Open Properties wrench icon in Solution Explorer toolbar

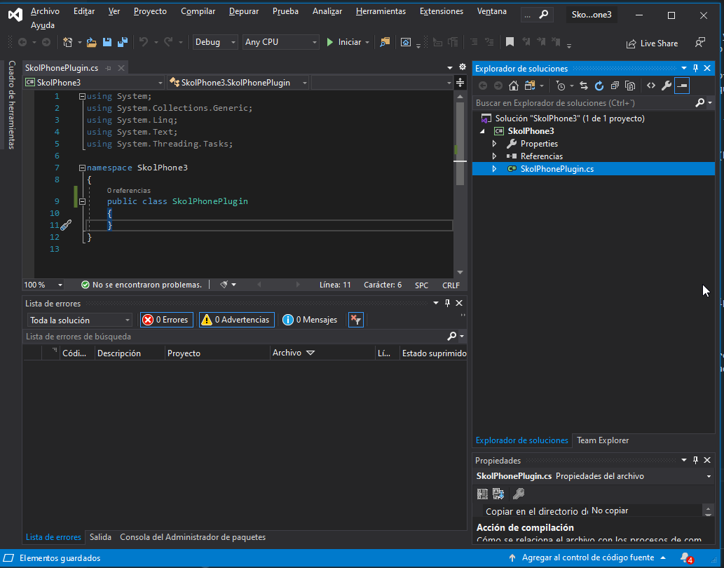point(667,86)
